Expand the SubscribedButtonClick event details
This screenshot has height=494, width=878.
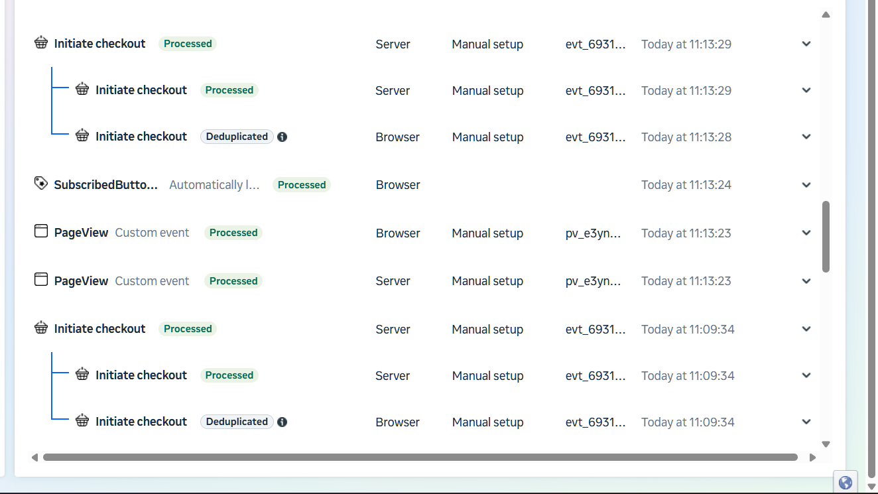coord(806,185)
